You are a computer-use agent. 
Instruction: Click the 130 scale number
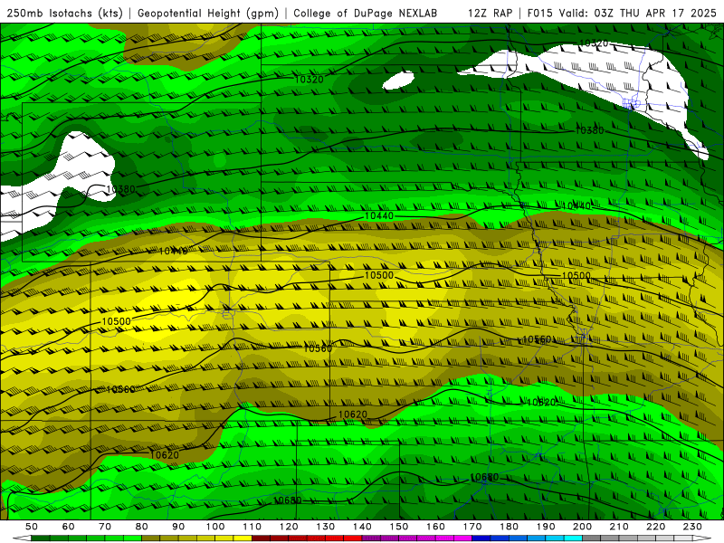(x=326, y=527)
